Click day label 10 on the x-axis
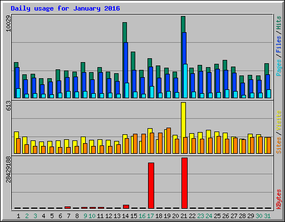This screenshot has width=285, height=222. click(x=92, y=216)
